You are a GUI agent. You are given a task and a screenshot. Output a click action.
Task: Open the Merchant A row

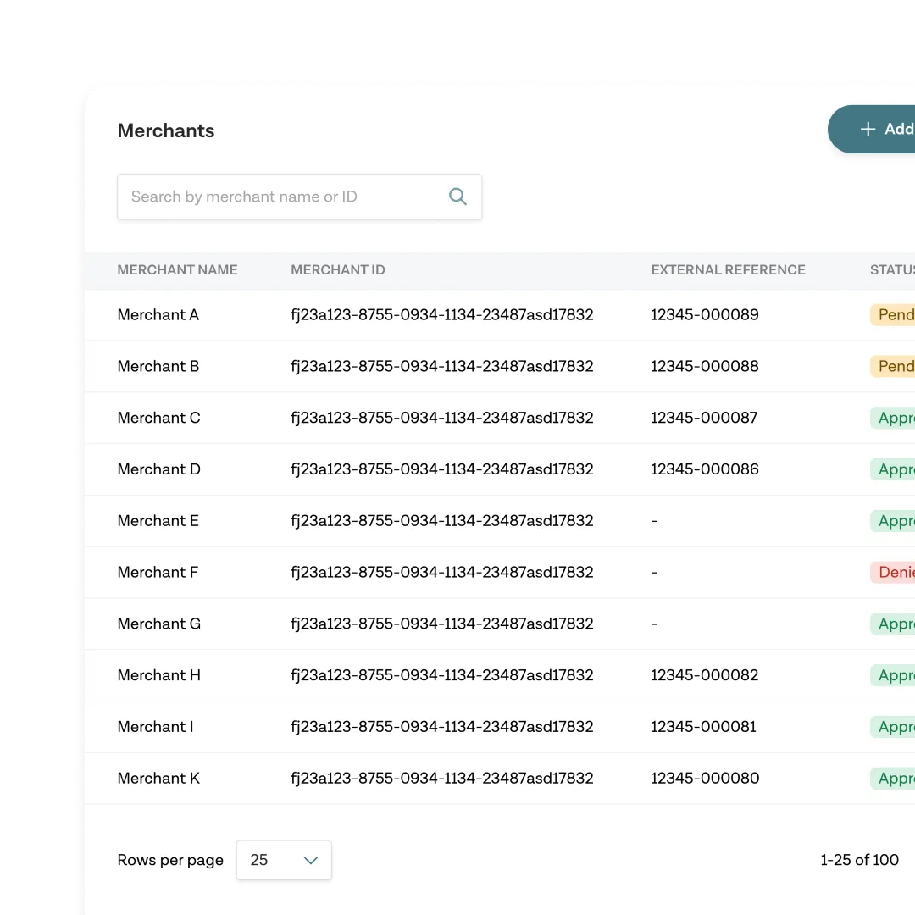tap(500, 315)
